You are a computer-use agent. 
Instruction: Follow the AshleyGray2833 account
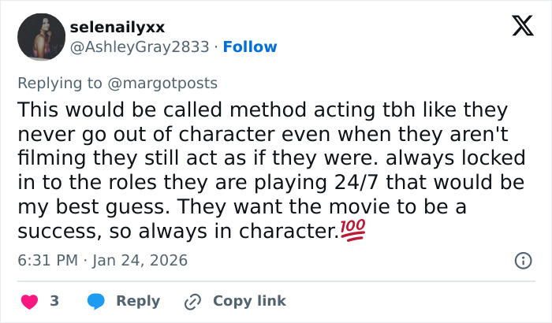249,47
